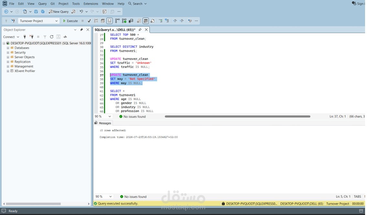Open the File menu
This screenshot has height=215, width=367.
coord(12,4)
